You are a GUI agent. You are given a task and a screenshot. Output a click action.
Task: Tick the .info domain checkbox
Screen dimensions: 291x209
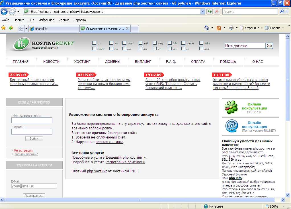point(201,43)
